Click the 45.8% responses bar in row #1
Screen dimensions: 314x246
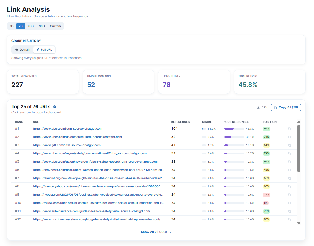234,129
